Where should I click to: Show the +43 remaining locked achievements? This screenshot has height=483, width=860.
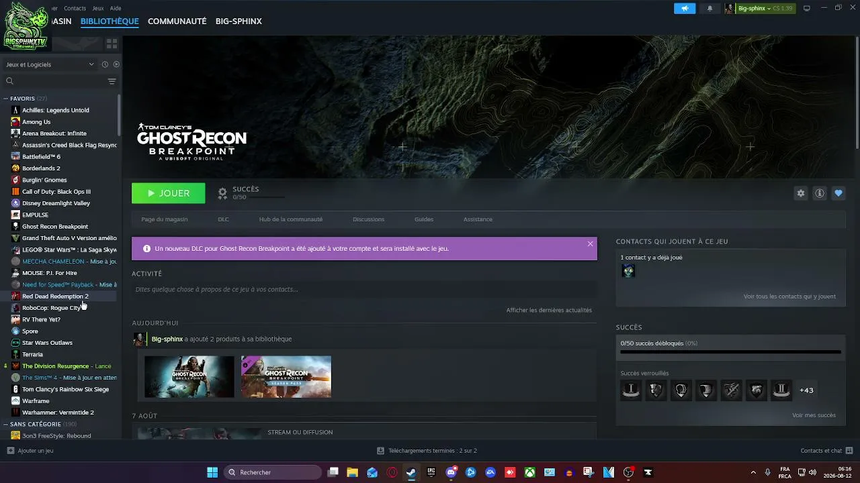pyautogui.click(x=806, y=390)
